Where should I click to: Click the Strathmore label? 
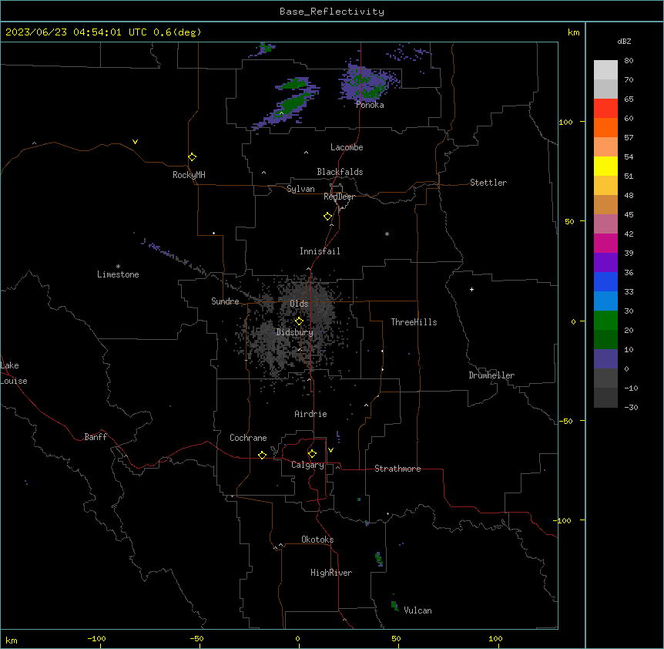click(x=397, y=469)
